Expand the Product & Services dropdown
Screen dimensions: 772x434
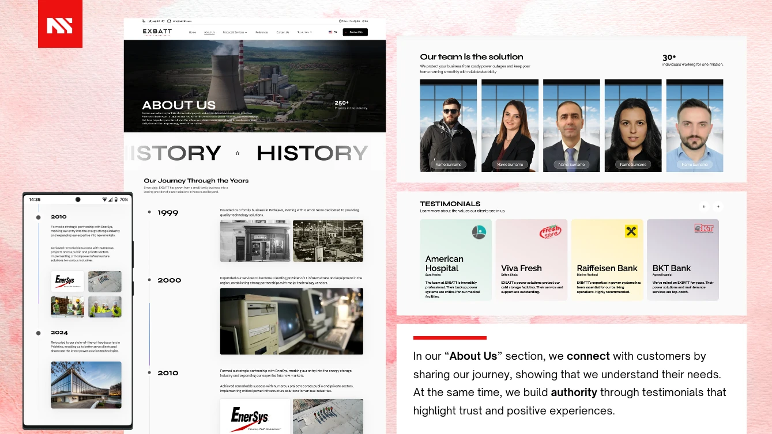(x=235, y=32)
